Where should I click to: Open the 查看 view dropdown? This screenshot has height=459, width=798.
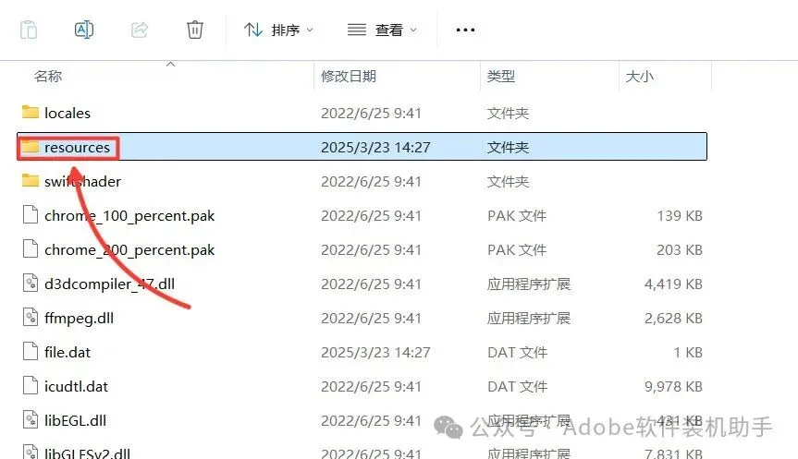[382, 30]
